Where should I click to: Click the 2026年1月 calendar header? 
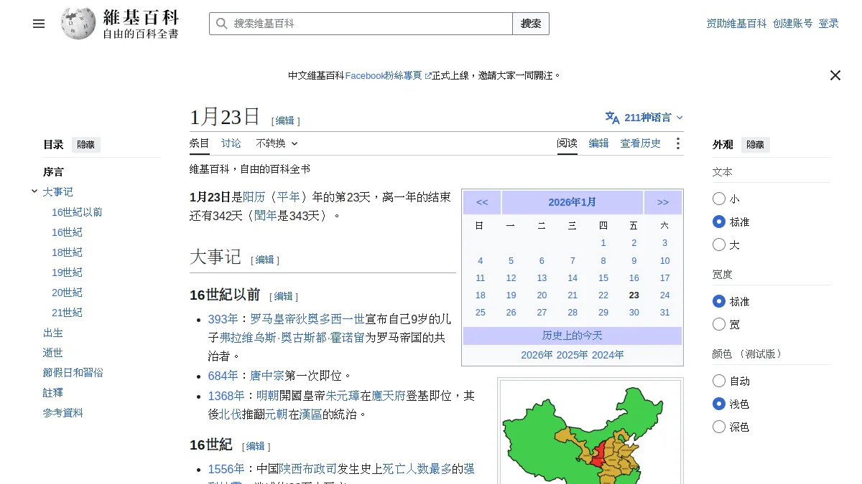pos(573,202)
